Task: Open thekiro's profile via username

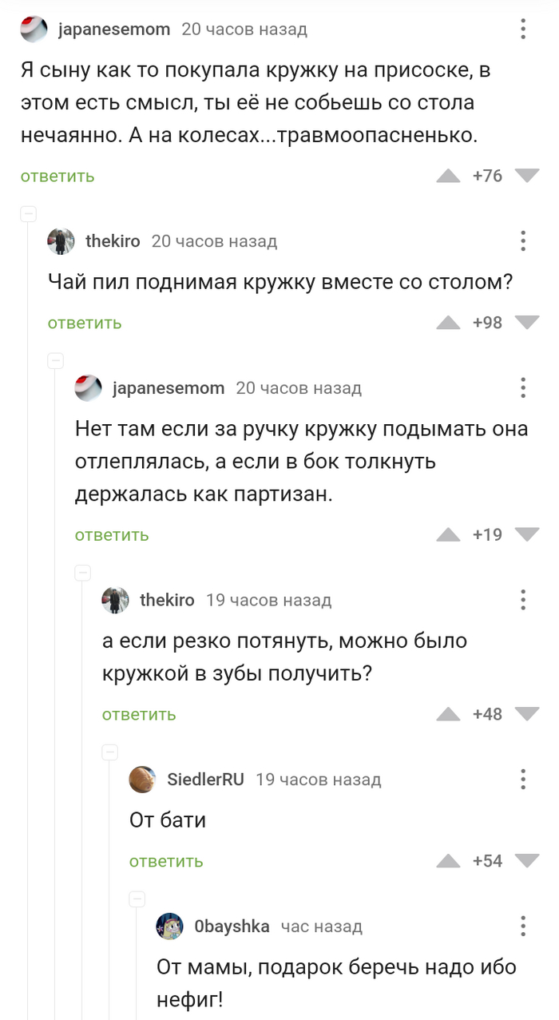Action: tap(111, 240)
